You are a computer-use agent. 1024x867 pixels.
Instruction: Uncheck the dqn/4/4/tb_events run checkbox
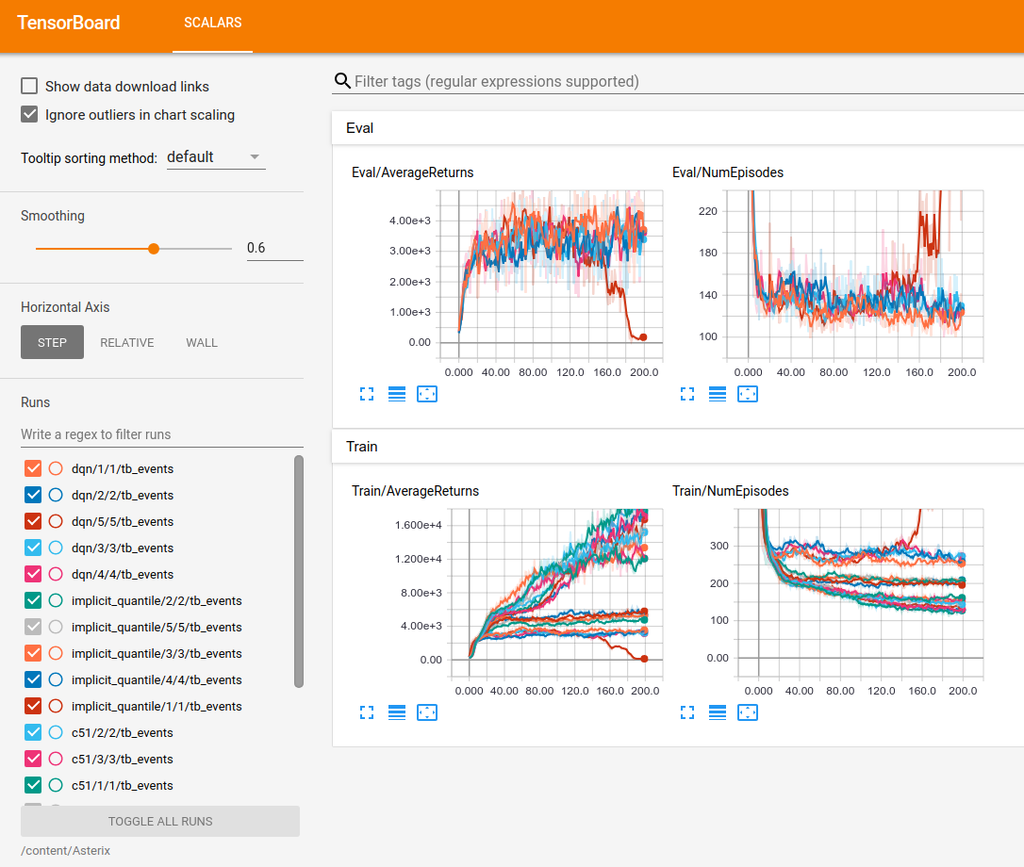tap(33, 574)
